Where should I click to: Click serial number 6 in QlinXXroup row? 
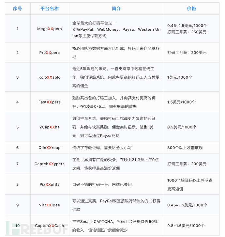18,148
